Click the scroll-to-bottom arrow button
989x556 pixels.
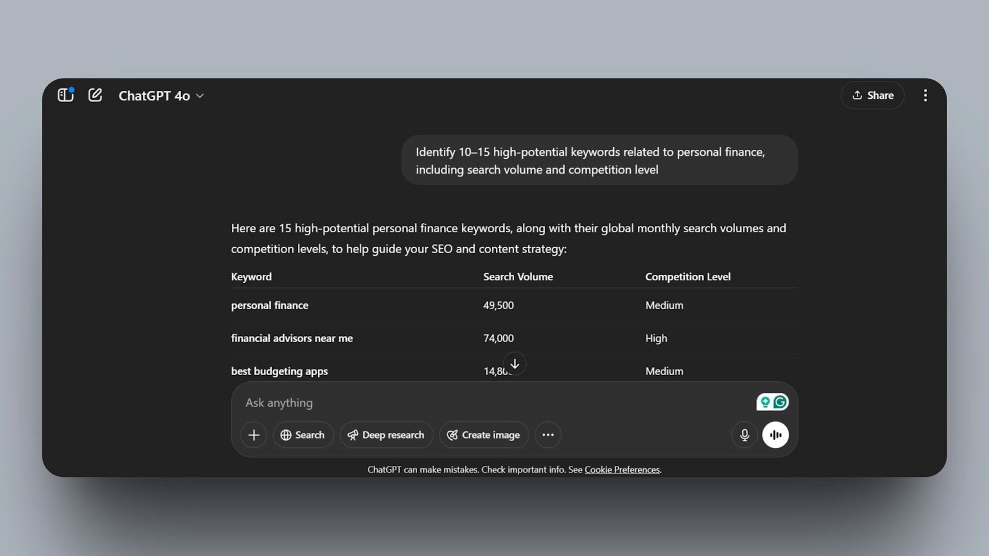point(514,363)
